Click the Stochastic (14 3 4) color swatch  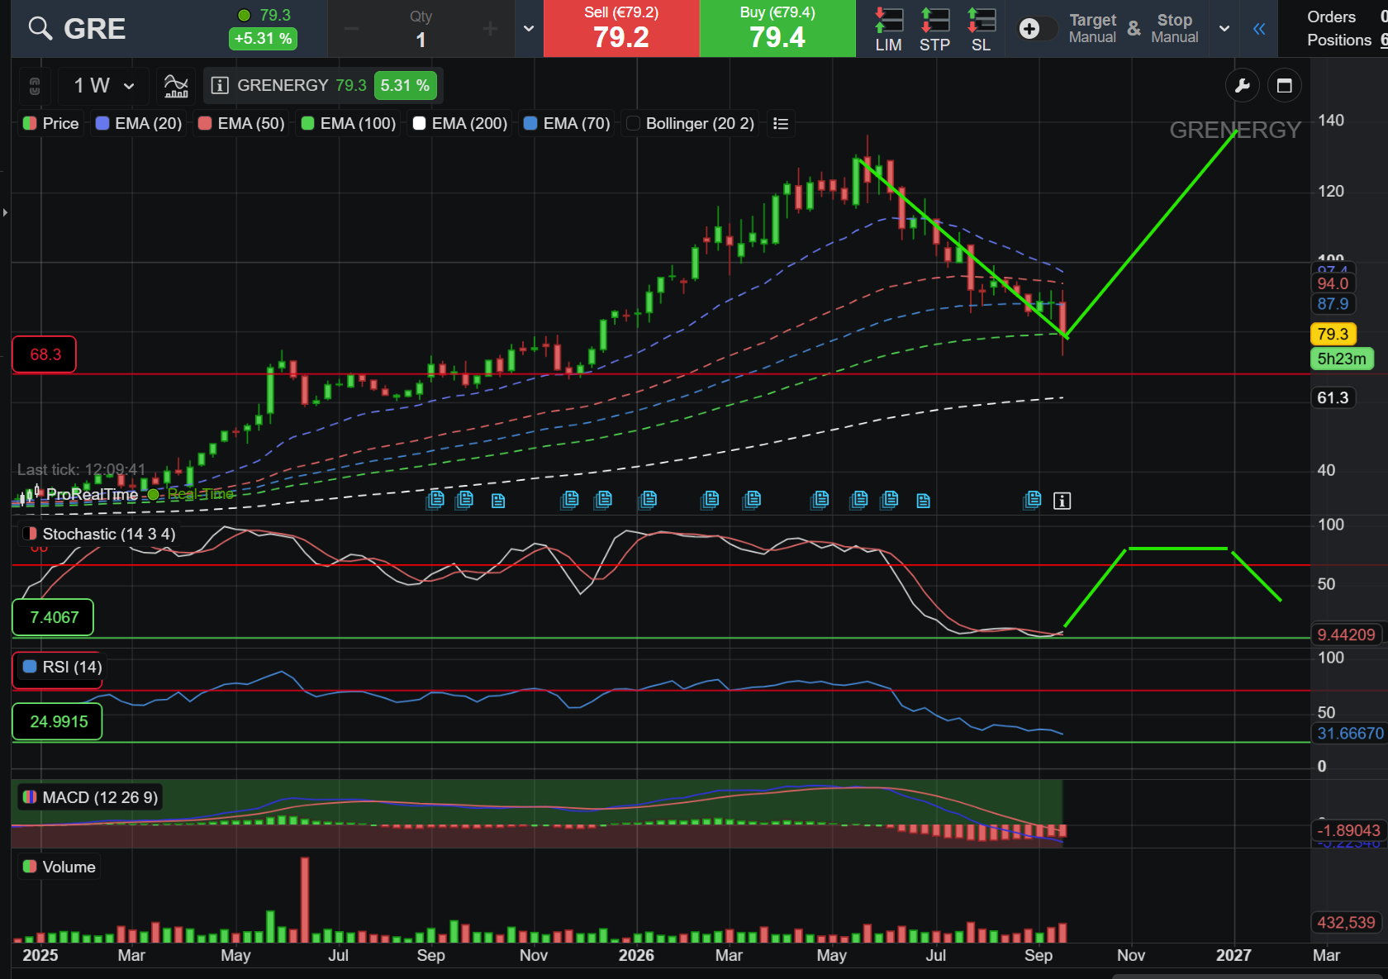pyautogui.click(x=31, y=535)
